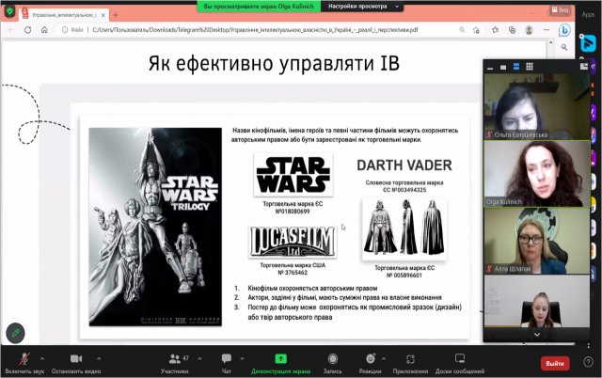This screenshot has height=378, width=602.
Task: Select the PDF browser tab
Action: point(58,15)
